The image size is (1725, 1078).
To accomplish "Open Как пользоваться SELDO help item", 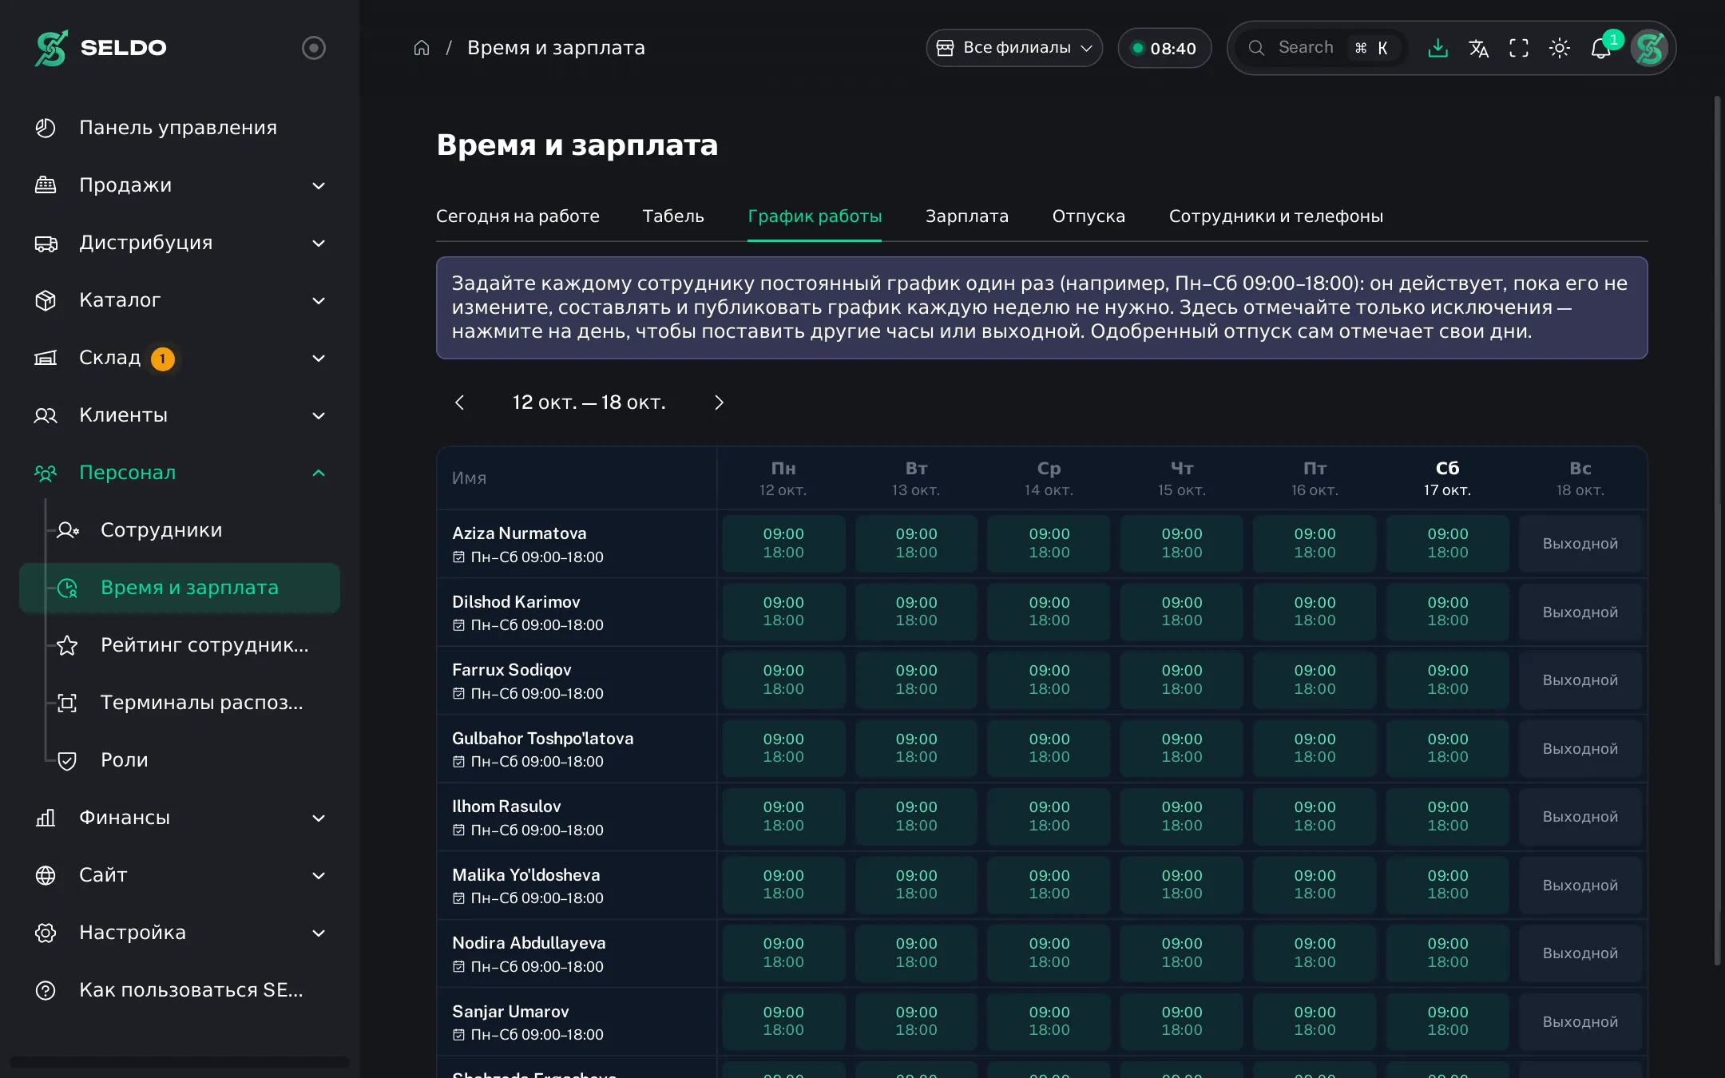I will point(180,990).
